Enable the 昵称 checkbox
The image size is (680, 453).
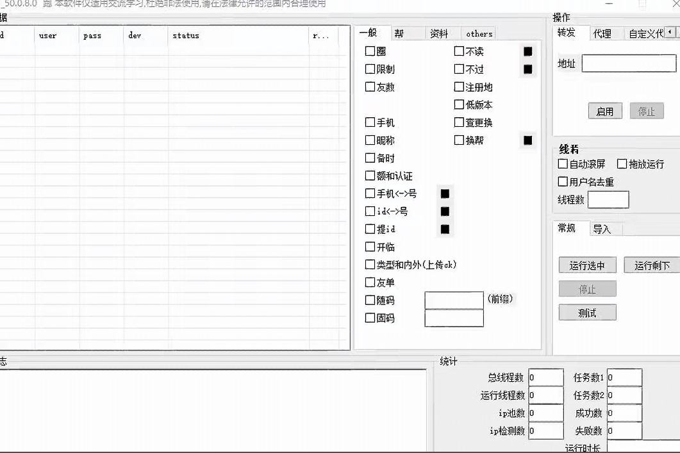[370, 140]
